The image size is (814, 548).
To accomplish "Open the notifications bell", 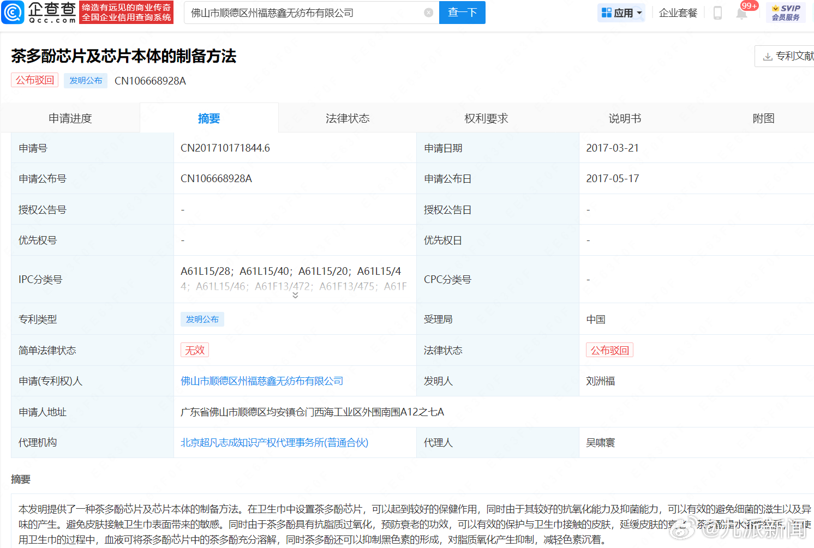I will tap(741, 14).
